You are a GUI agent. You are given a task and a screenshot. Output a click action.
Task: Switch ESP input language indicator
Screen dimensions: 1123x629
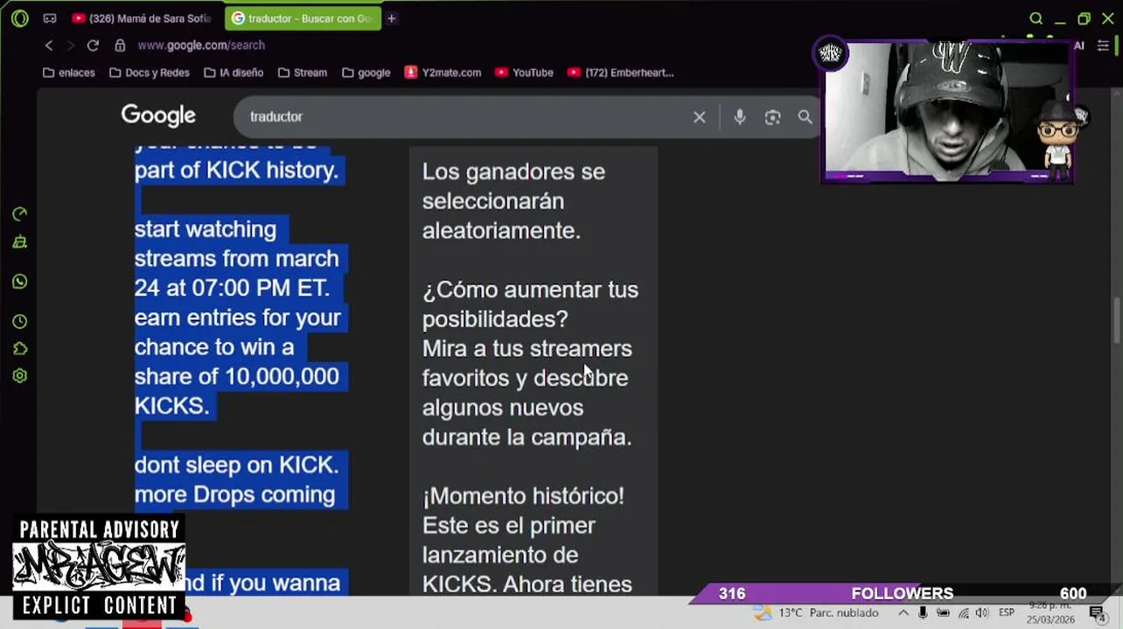click(1007, 613)
